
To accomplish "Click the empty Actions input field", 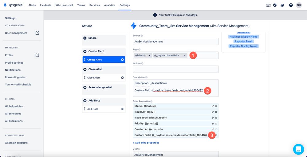I will click(175, 69).
